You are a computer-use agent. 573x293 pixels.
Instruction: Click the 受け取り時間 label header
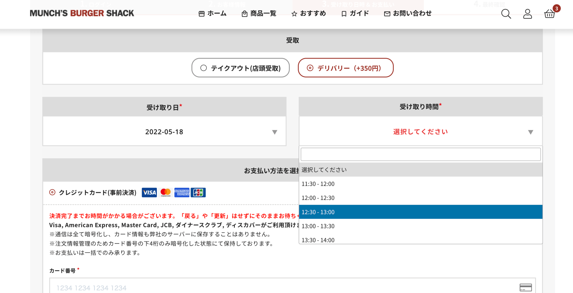(420, 107)
